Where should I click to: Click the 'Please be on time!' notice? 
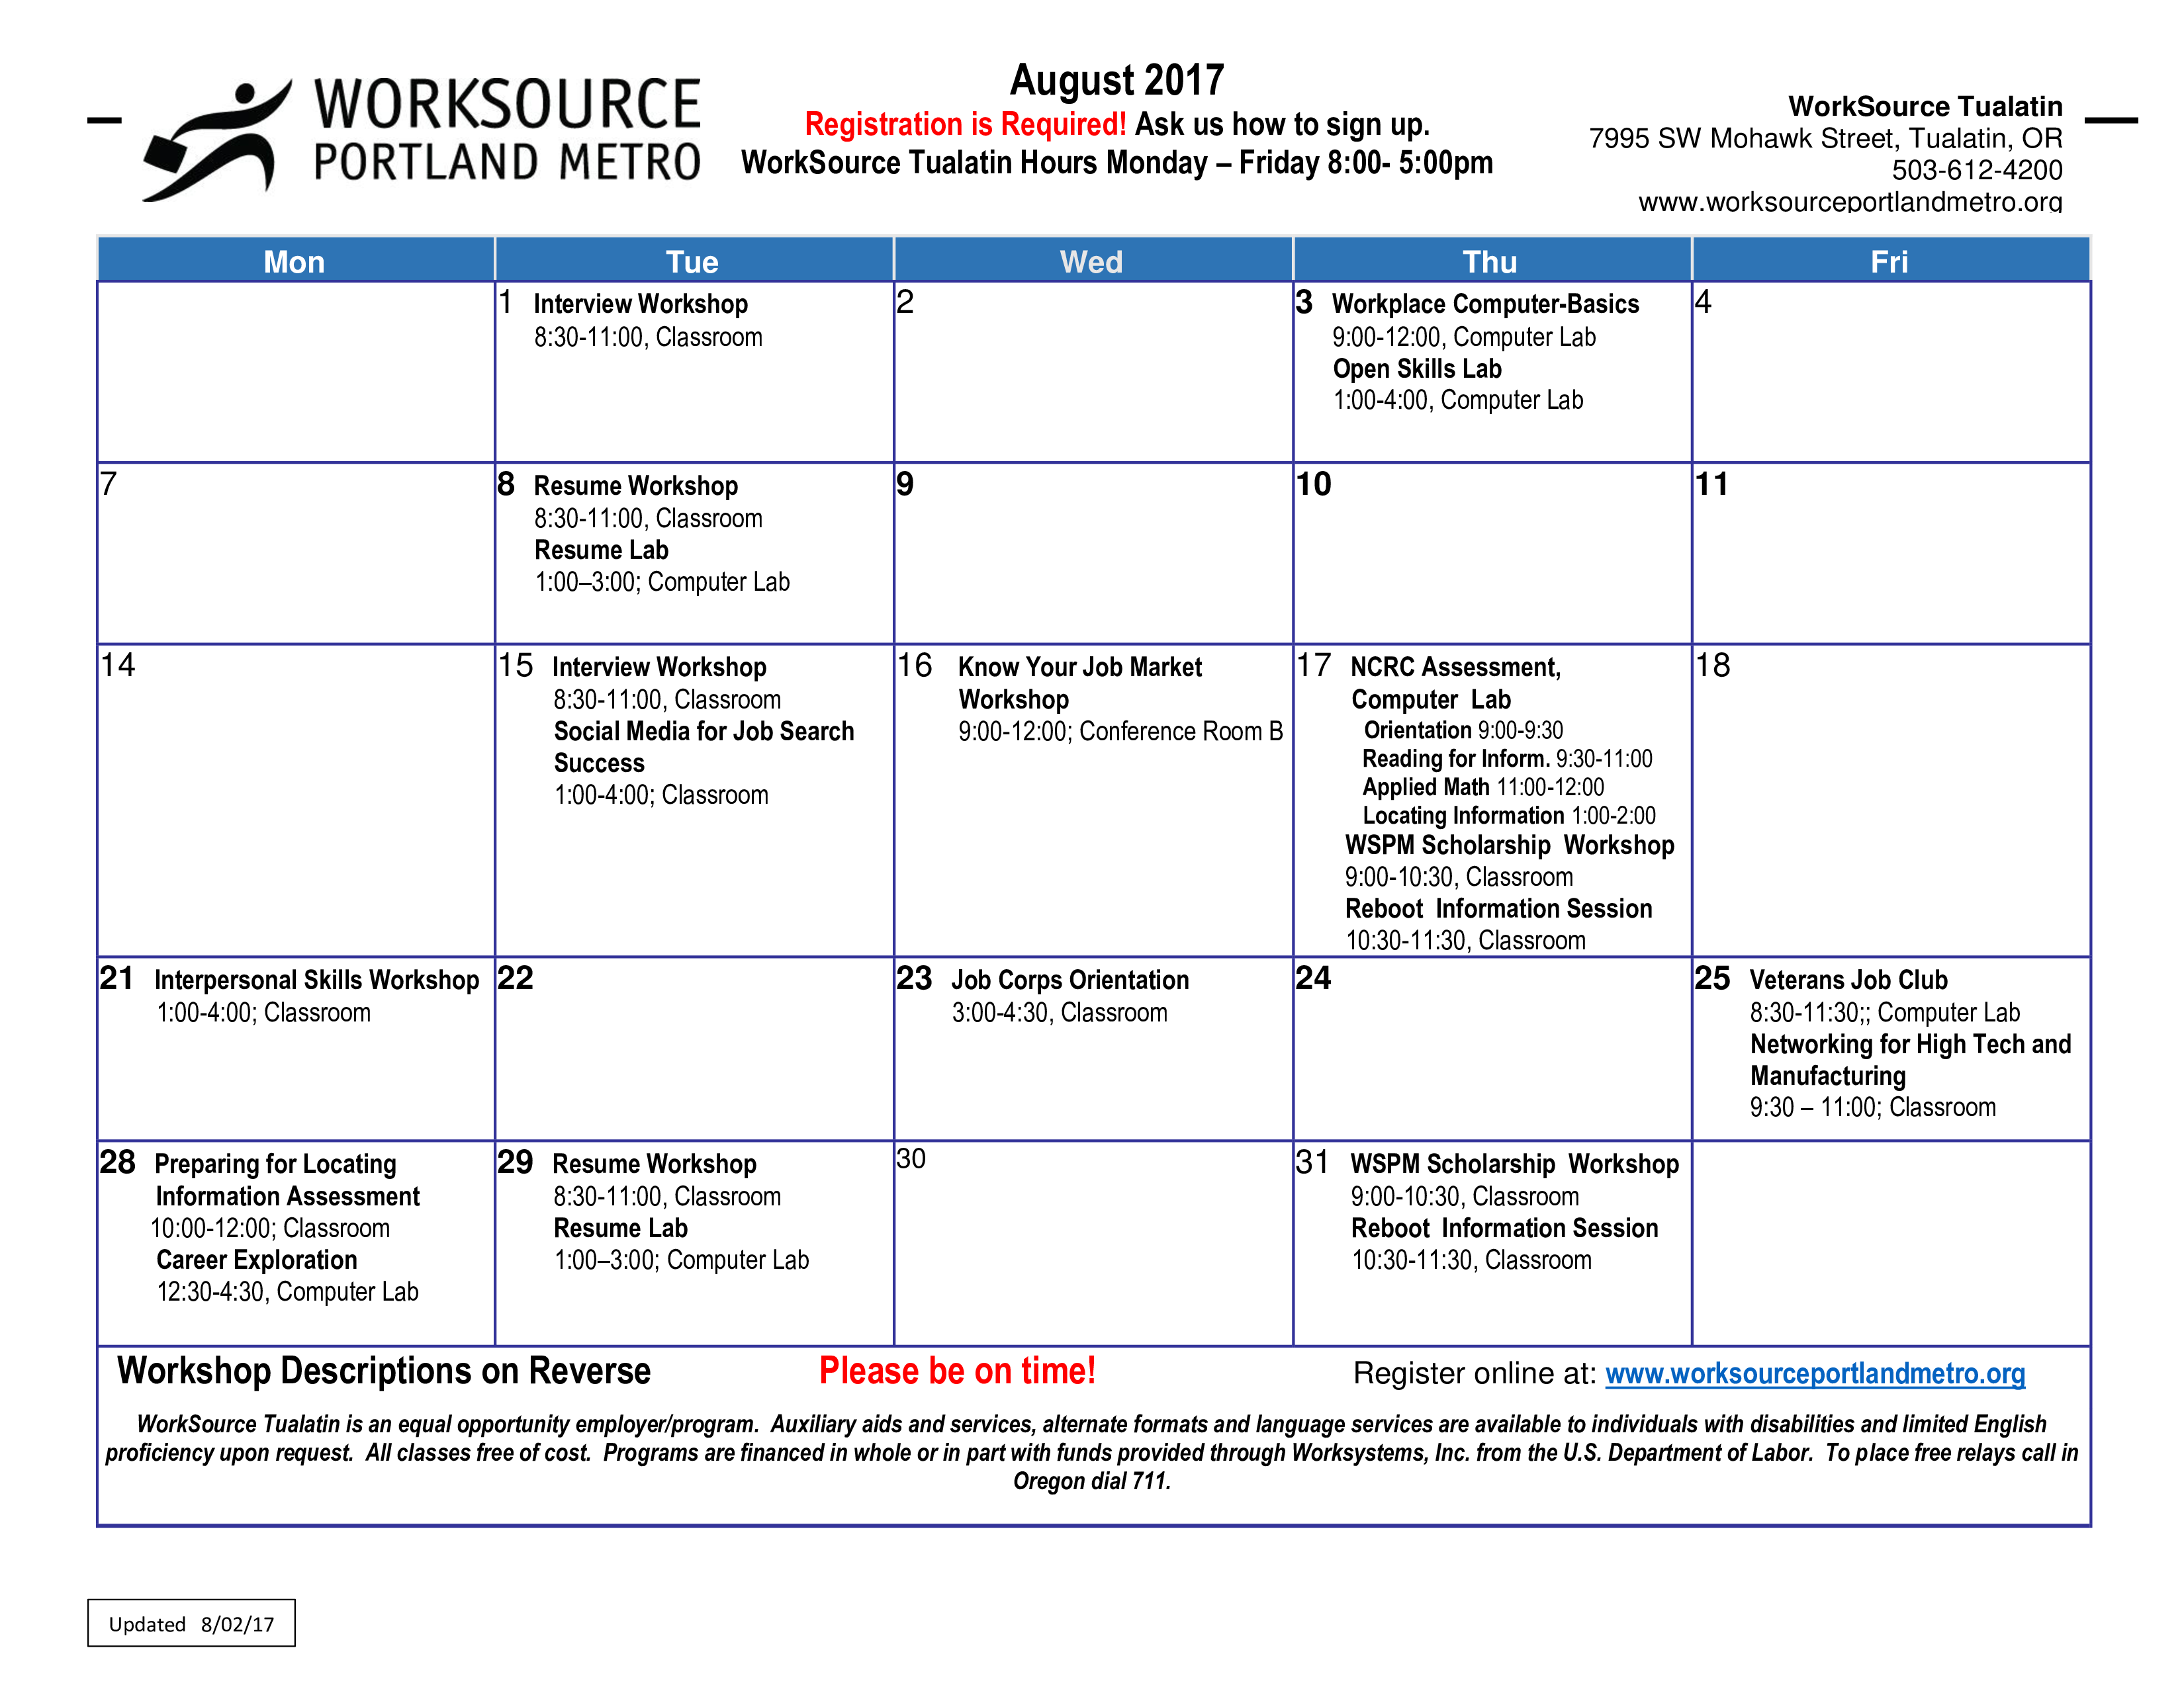pyautogui.click(x=957, y=1370)
